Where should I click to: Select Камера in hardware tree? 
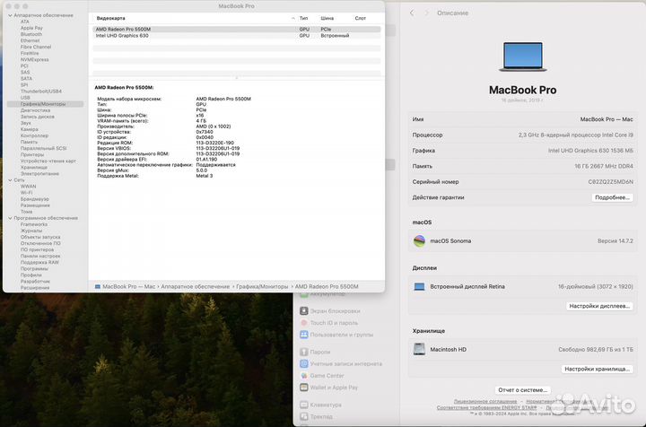tap(29, 129)
